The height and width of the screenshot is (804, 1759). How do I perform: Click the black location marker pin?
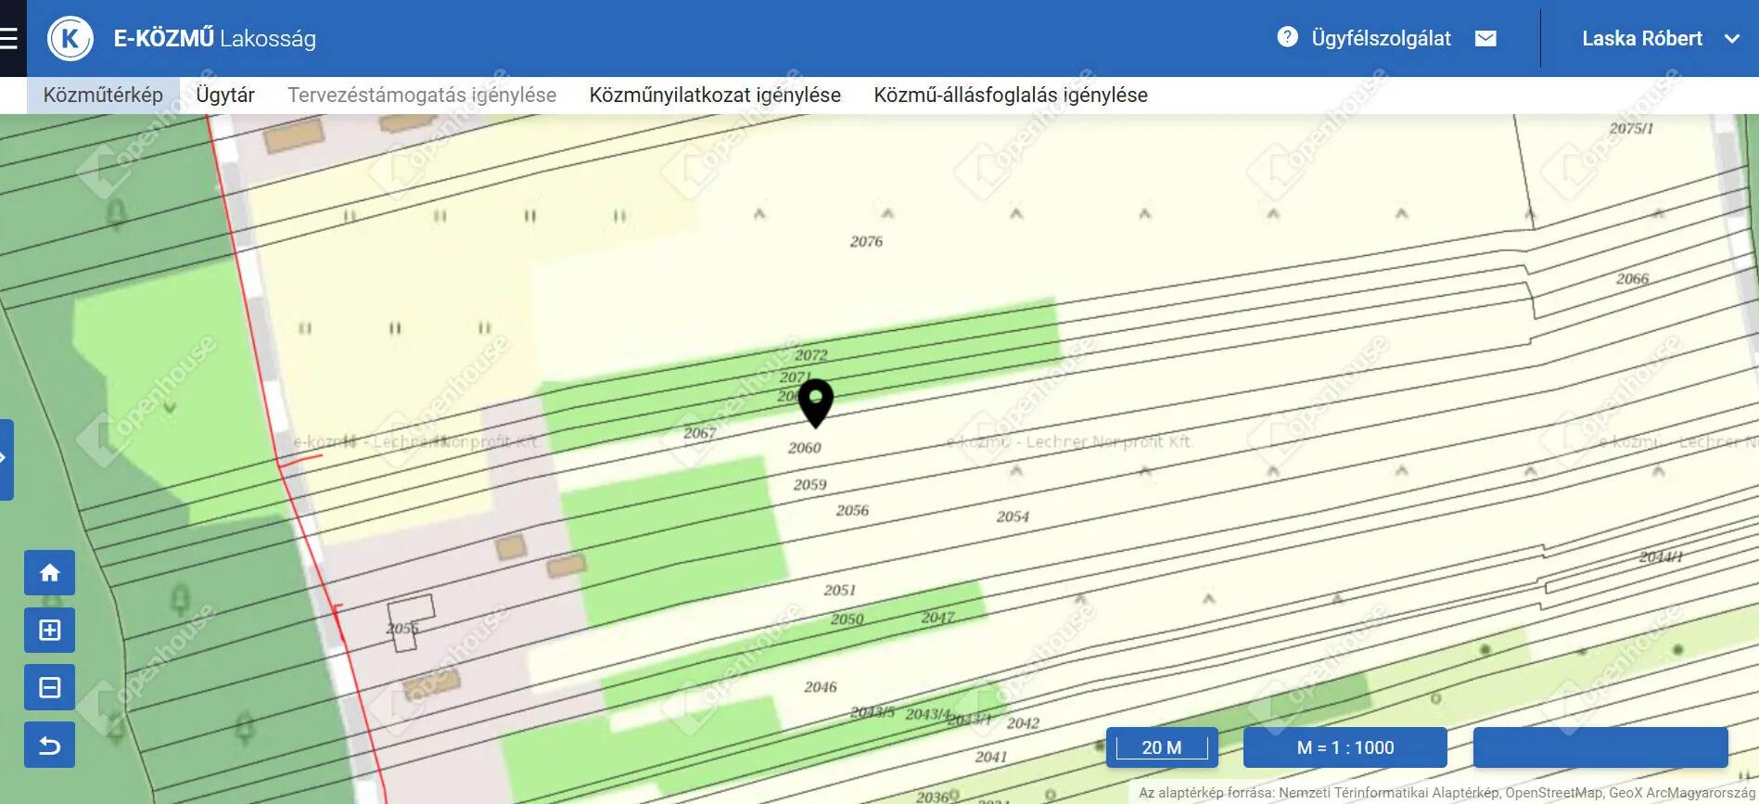coord(815,402)
